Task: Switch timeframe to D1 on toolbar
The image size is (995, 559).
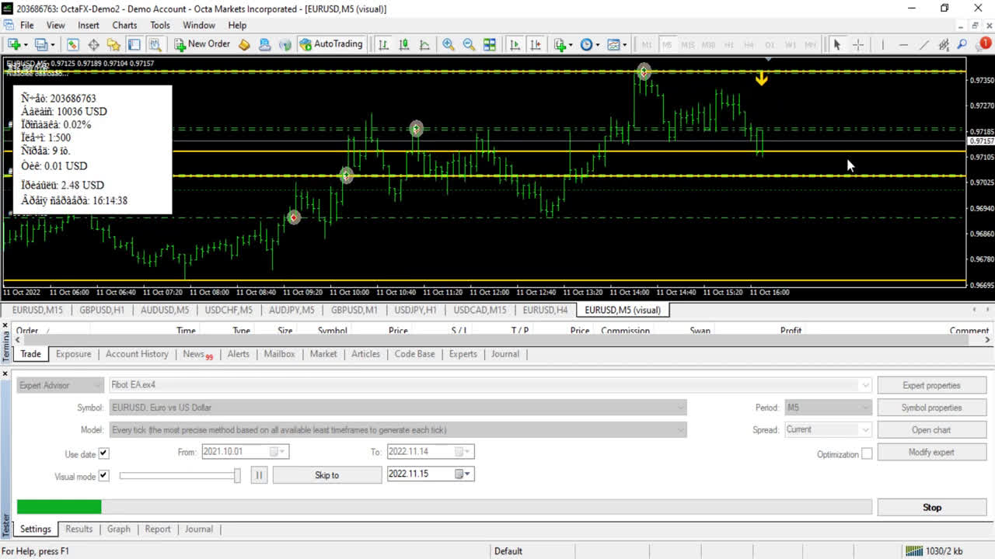Action: point(770,45)
